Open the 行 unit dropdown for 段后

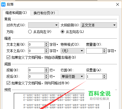(x=52, y=76)
